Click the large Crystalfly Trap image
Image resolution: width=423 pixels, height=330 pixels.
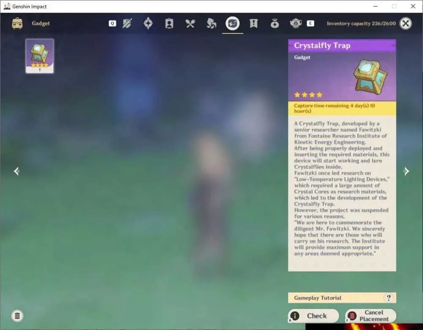tap(371, 77)
